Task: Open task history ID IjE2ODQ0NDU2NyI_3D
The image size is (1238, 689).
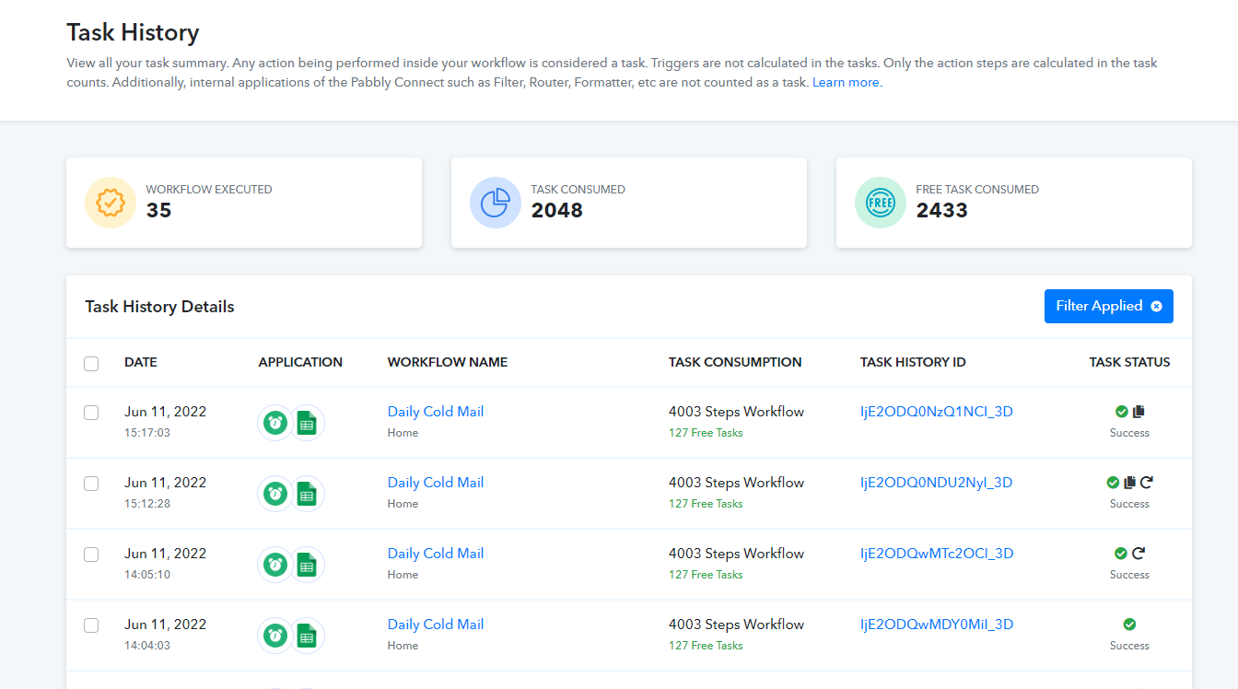Action: 937,483
